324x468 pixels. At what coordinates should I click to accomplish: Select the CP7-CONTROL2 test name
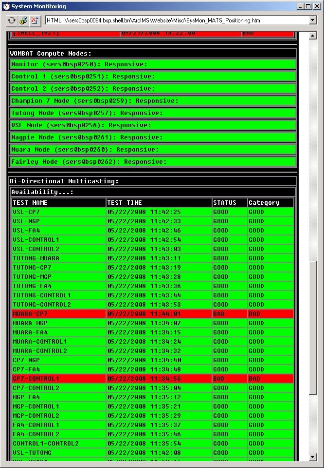tap(36, 388)
